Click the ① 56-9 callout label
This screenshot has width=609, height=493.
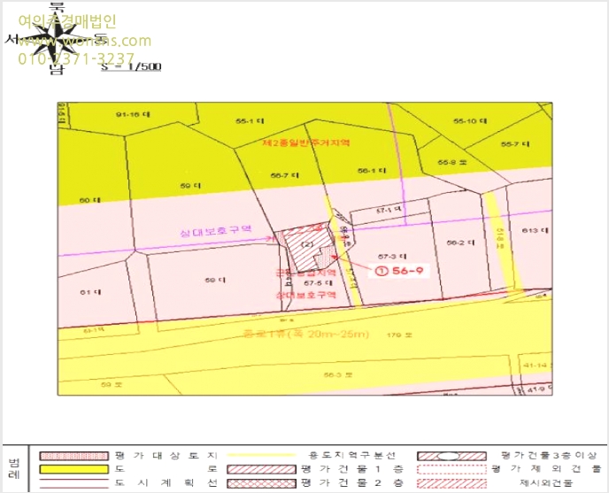pyautogui.click(x=399, y=270)
